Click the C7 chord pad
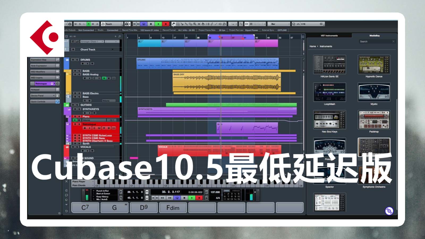Viewport: 425px width, 239px height. coord(85,207)
